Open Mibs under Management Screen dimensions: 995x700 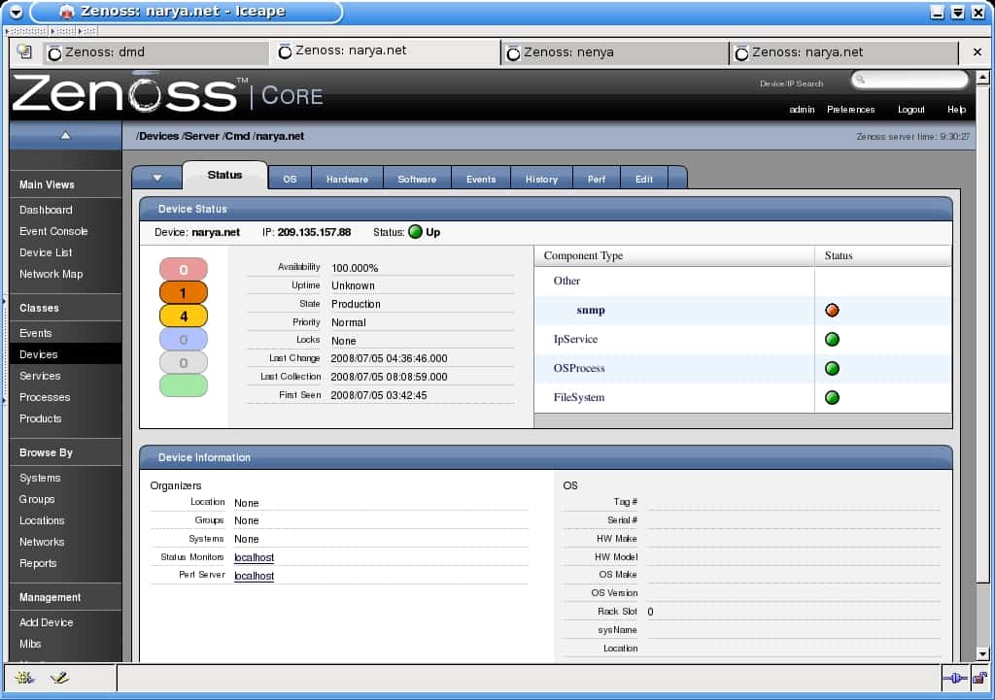[x=30, y=644]
